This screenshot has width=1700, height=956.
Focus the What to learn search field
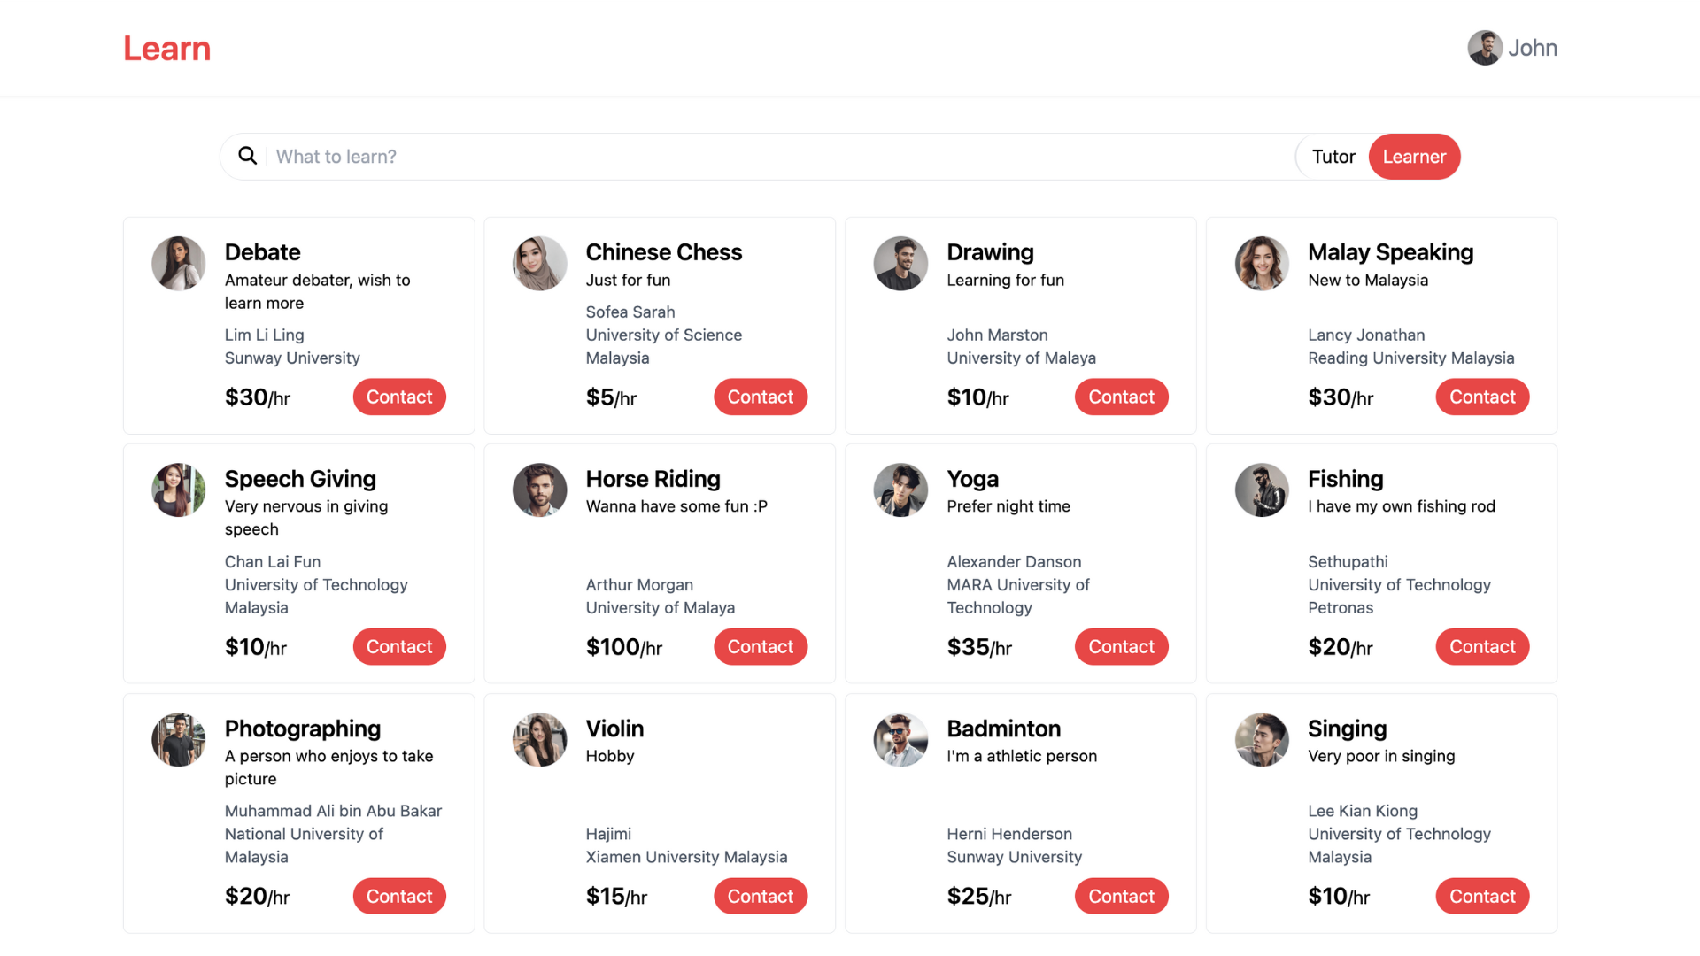(779, 157)
